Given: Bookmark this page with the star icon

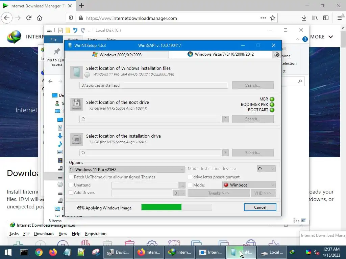Looking at the screenshot, I should [x=273, y=18].
